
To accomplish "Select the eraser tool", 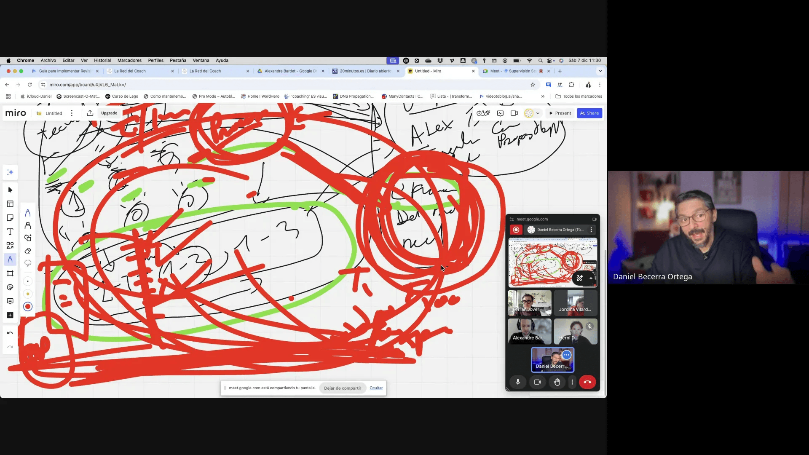I will point(28,251).
